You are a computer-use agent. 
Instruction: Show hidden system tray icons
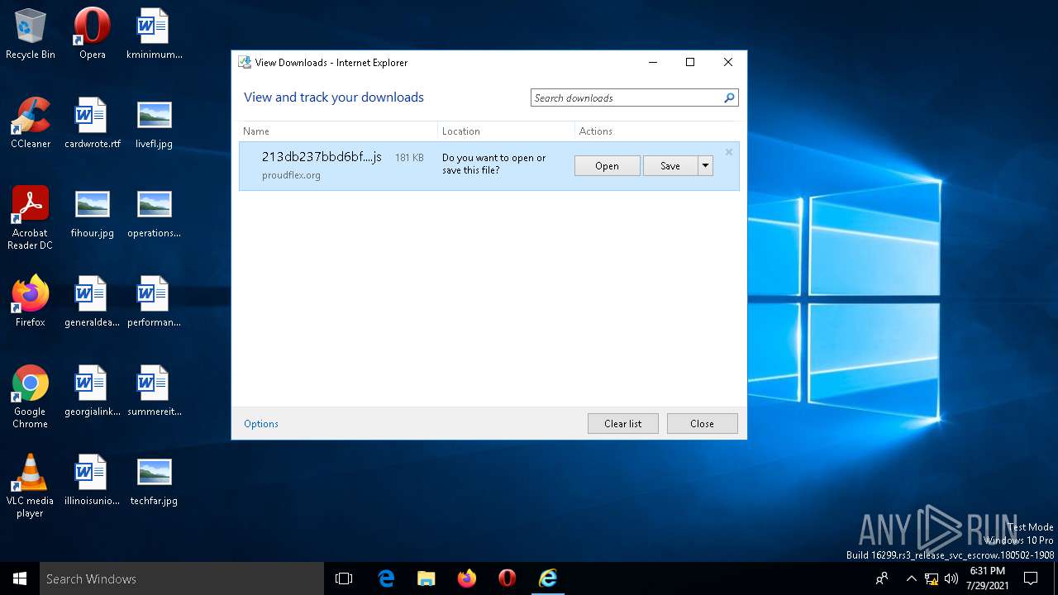click(911, 578)
